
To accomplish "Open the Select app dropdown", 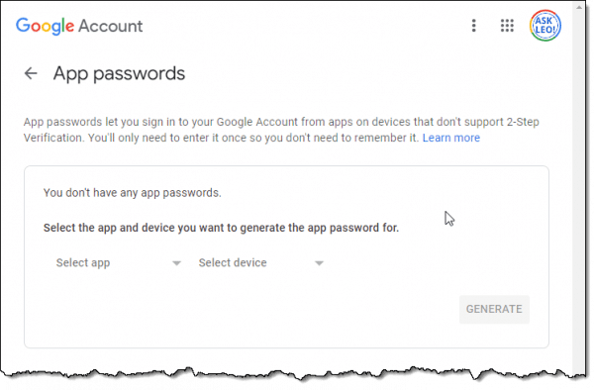I will 118,262.
